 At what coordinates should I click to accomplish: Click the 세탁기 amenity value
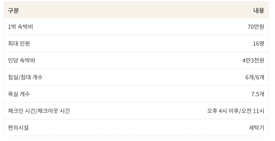[x=256, y=128]
